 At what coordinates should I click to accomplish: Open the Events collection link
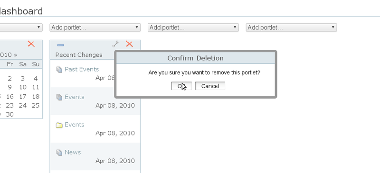(x=75, y=97)
